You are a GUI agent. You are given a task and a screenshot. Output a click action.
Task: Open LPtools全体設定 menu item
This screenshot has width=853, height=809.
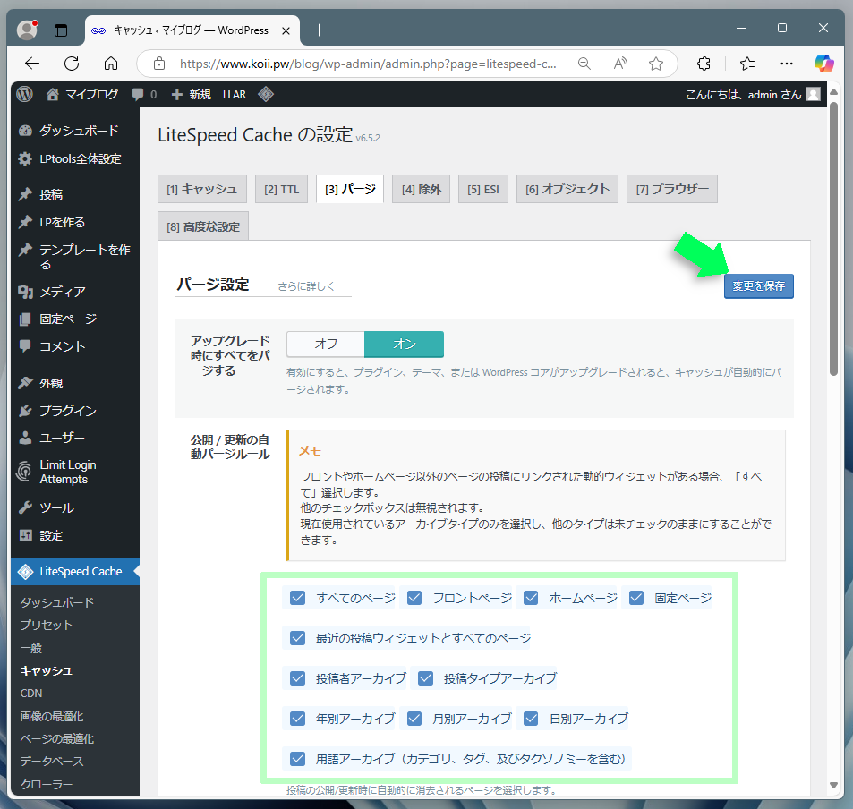click(x=75, y=159)
